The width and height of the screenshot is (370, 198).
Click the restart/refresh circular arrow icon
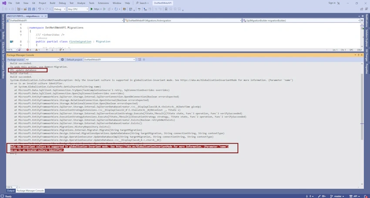click(116, 9)
